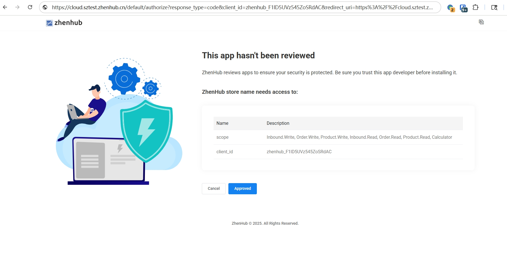Viewport: 507px width, 261px height.
Task: Switch page language via the translate icon
Action: click(481, 22)
